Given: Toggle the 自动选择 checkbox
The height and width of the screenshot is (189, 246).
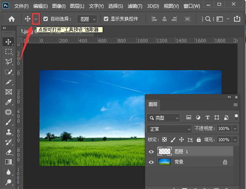Looking at the screenshot, I should click(x=46, y=19).
